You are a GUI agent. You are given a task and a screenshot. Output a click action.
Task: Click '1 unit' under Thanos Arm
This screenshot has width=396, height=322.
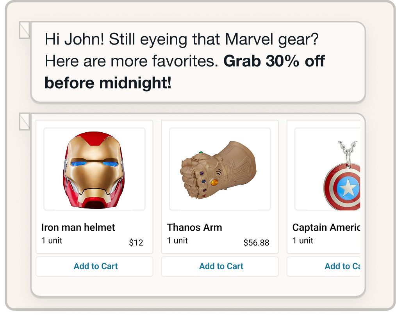177,240
